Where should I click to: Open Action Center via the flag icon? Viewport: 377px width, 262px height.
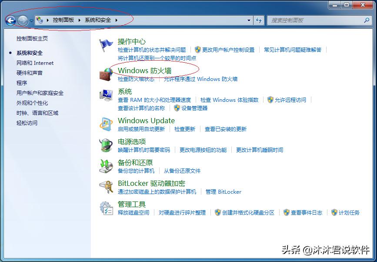pyautogui.click(x=106, y=43)
